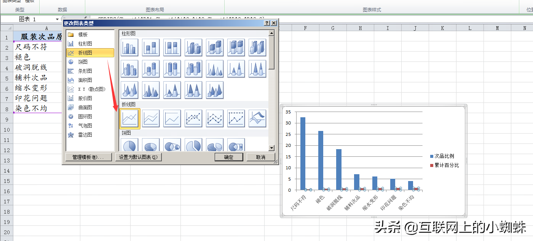The image size is (533, 241).
Task: Open the Name Box dropdown arrow
Action: (x=57, y=19)
